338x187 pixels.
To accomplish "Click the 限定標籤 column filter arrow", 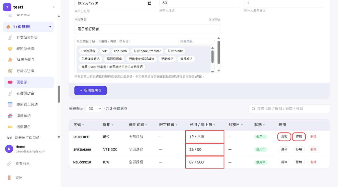I will click(x=176, y=125).
